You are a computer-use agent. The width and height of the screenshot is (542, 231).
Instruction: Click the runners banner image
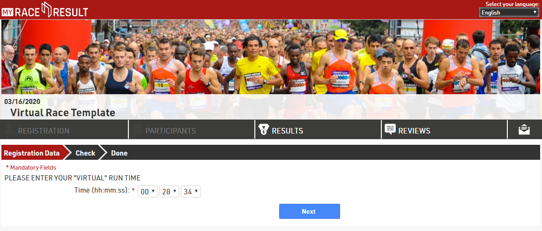click(x=271, y=57)
